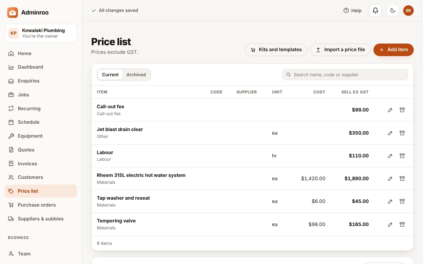Edit the Tap washer and reseat item

point(390,201)
